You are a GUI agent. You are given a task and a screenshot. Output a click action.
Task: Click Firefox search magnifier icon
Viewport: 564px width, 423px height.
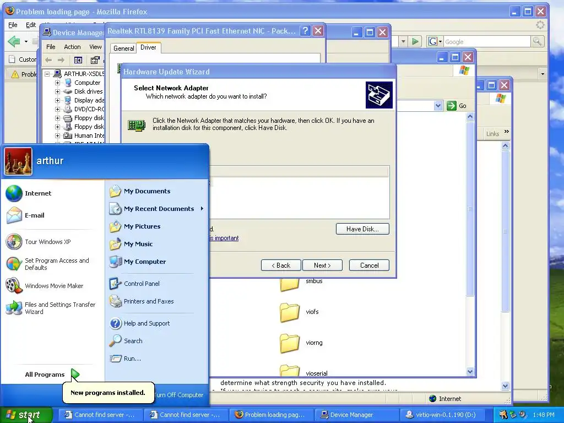pos(537,41)
